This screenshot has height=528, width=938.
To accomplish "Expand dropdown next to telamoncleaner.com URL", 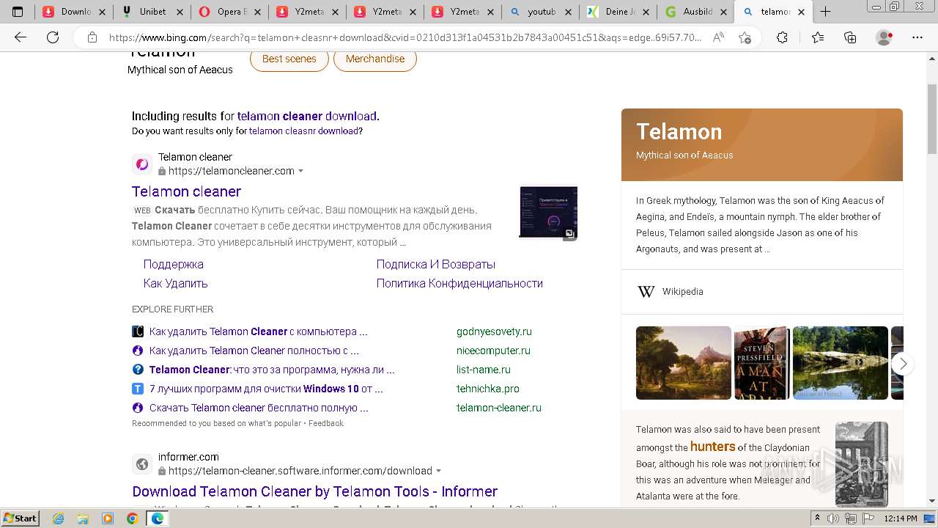I will [x=300, y=171].
